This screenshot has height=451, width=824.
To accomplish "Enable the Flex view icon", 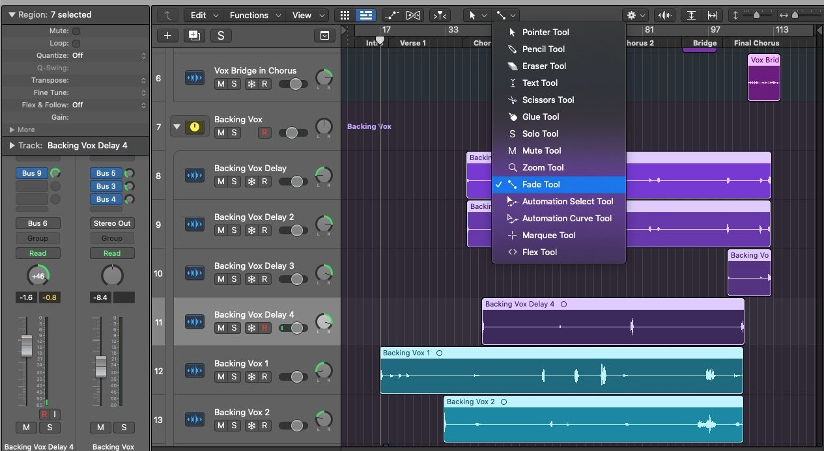I will (413, 16).
